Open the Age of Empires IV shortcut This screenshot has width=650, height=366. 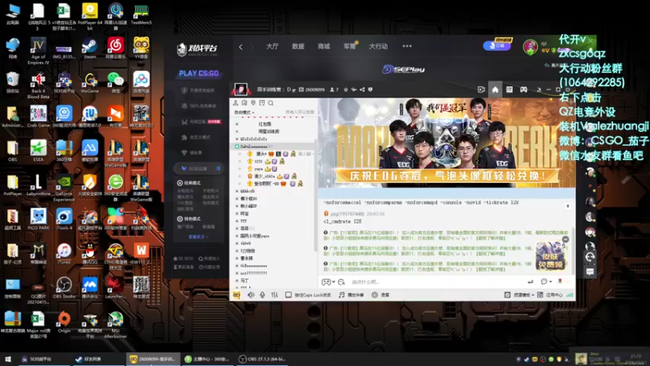38,50
